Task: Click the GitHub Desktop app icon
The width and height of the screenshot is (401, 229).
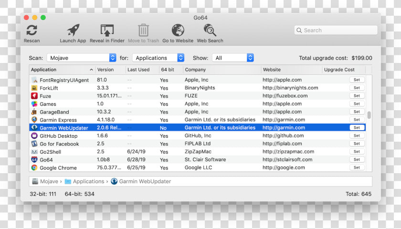Action: click(x=34, y=135)
